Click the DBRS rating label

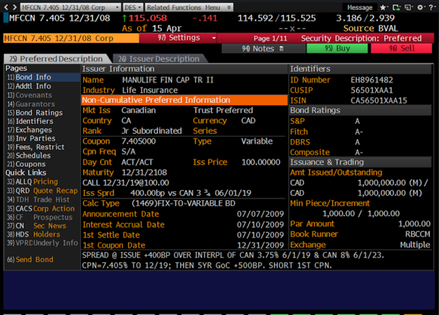(300, 142)
